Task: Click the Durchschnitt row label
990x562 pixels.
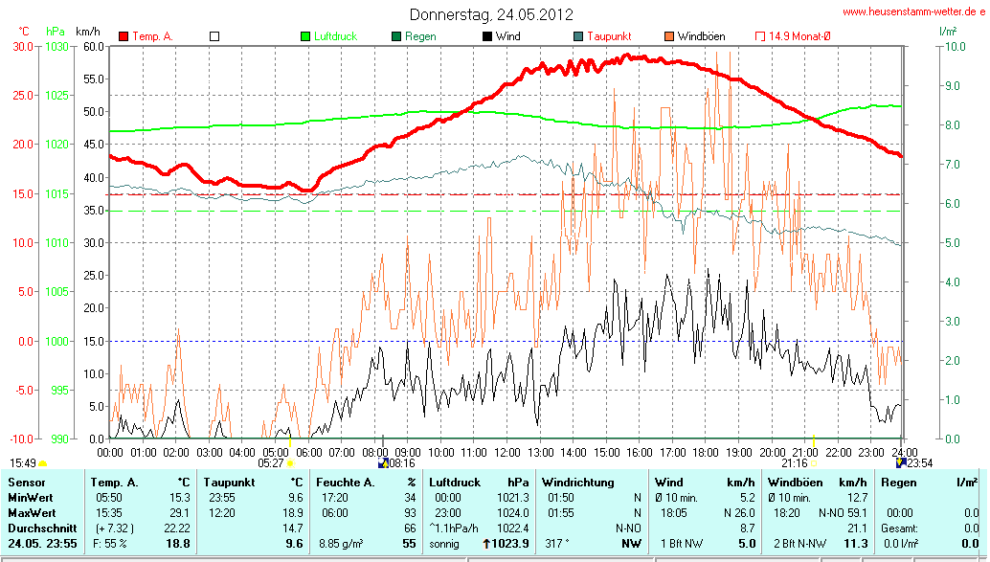Action: click(41, 528)
